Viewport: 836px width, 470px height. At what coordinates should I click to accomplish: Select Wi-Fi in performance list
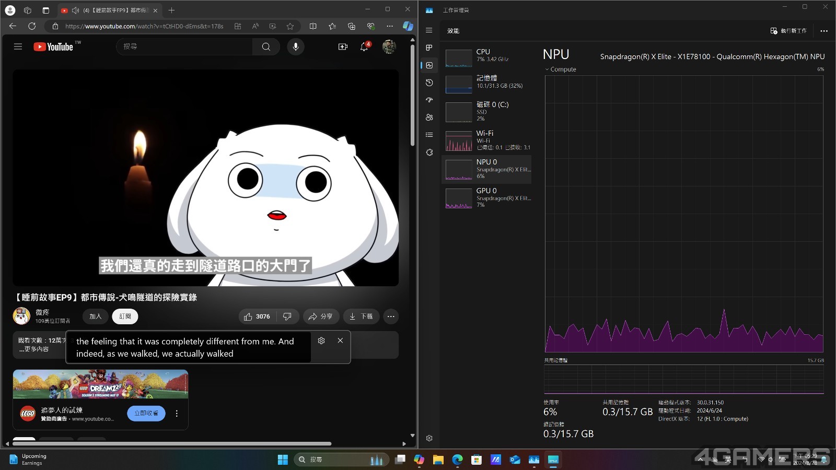(x=486, y=140)
